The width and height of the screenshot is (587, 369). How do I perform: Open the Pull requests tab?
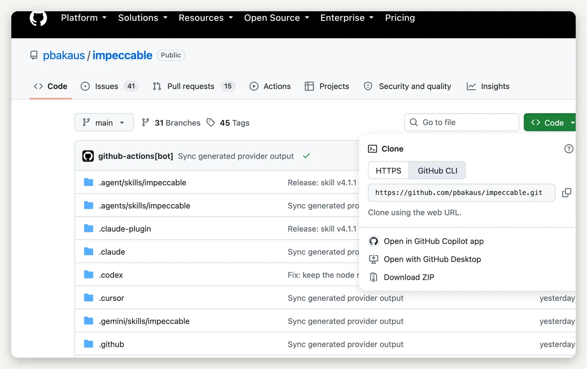pyautogui.click(x=194, y=86)
